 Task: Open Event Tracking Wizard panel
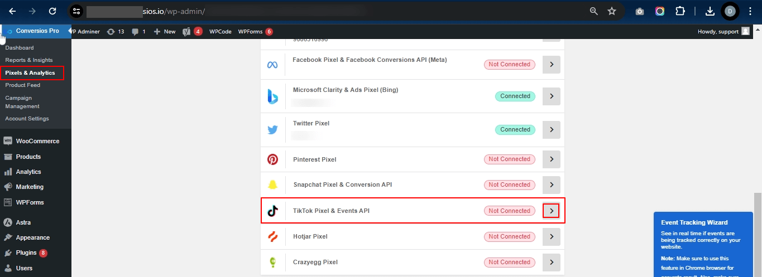coord(703,244)
